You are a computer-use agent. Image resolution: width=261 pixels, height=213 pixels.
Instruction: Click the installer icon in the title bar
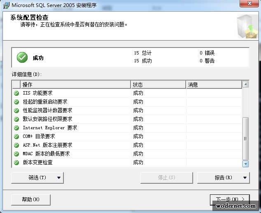point(6,5)
